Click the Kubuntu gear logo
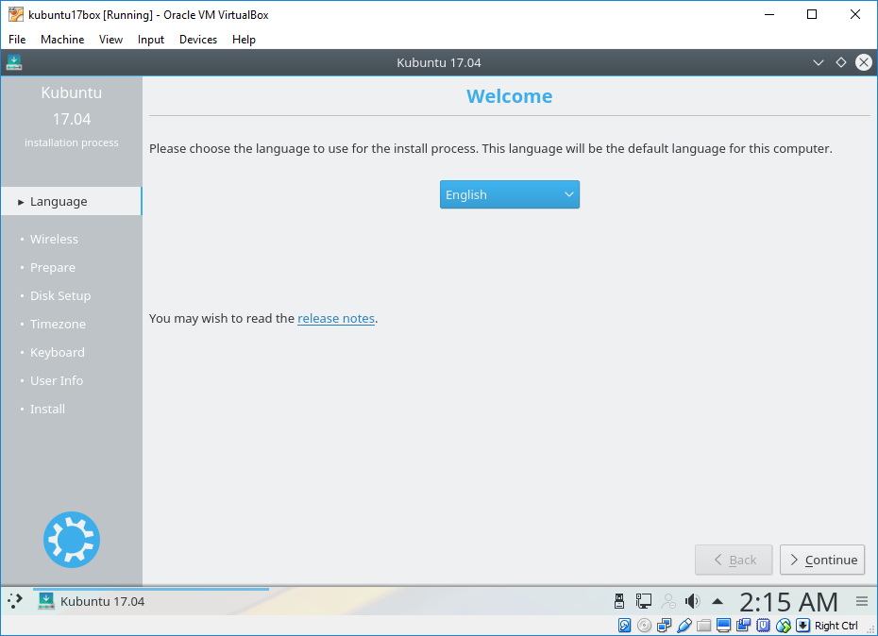The image size is (878, 636). tap(72, 540)
